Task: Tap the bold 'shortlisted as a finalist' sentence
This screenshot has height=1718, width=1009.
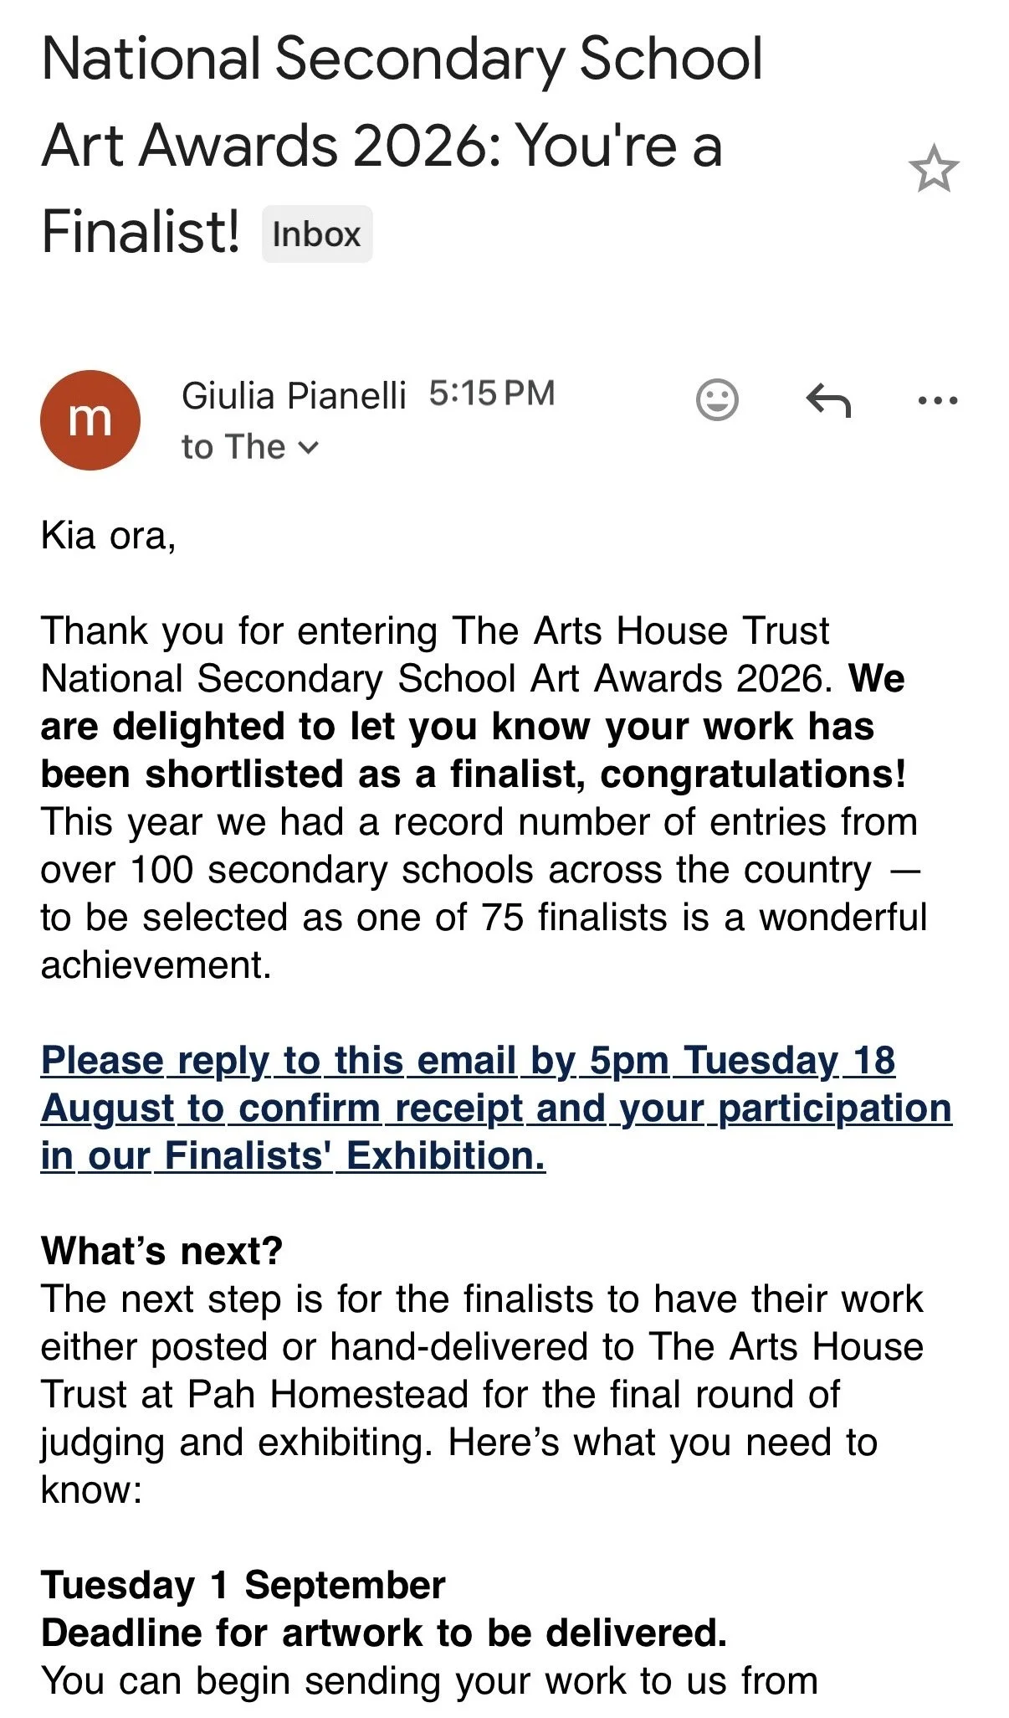Action: [474, 727]
